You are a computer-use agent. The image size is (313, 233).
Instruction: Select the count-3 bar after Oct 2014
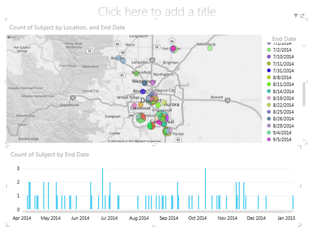tap(206, 189)
